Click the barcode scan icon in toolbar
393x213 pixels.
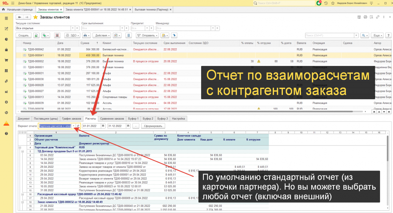pos(58,36)
